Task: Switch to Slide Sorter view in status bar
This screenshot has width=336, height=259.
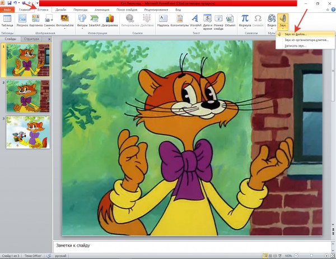Action: pyautogui.click(x=270, y=256)
